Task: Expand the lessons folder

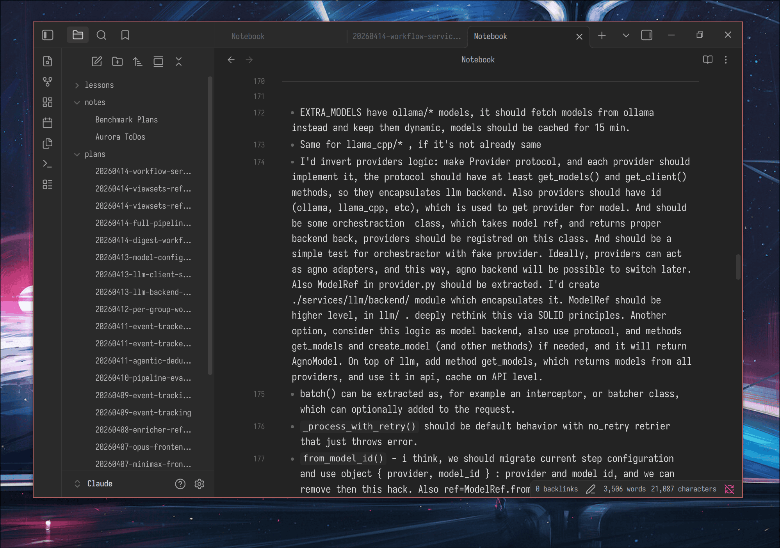Action: point(77,85)
